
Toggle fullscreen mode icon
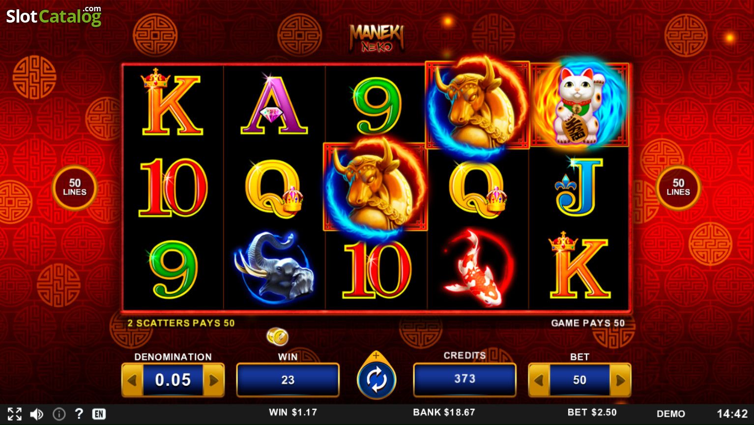15,414
